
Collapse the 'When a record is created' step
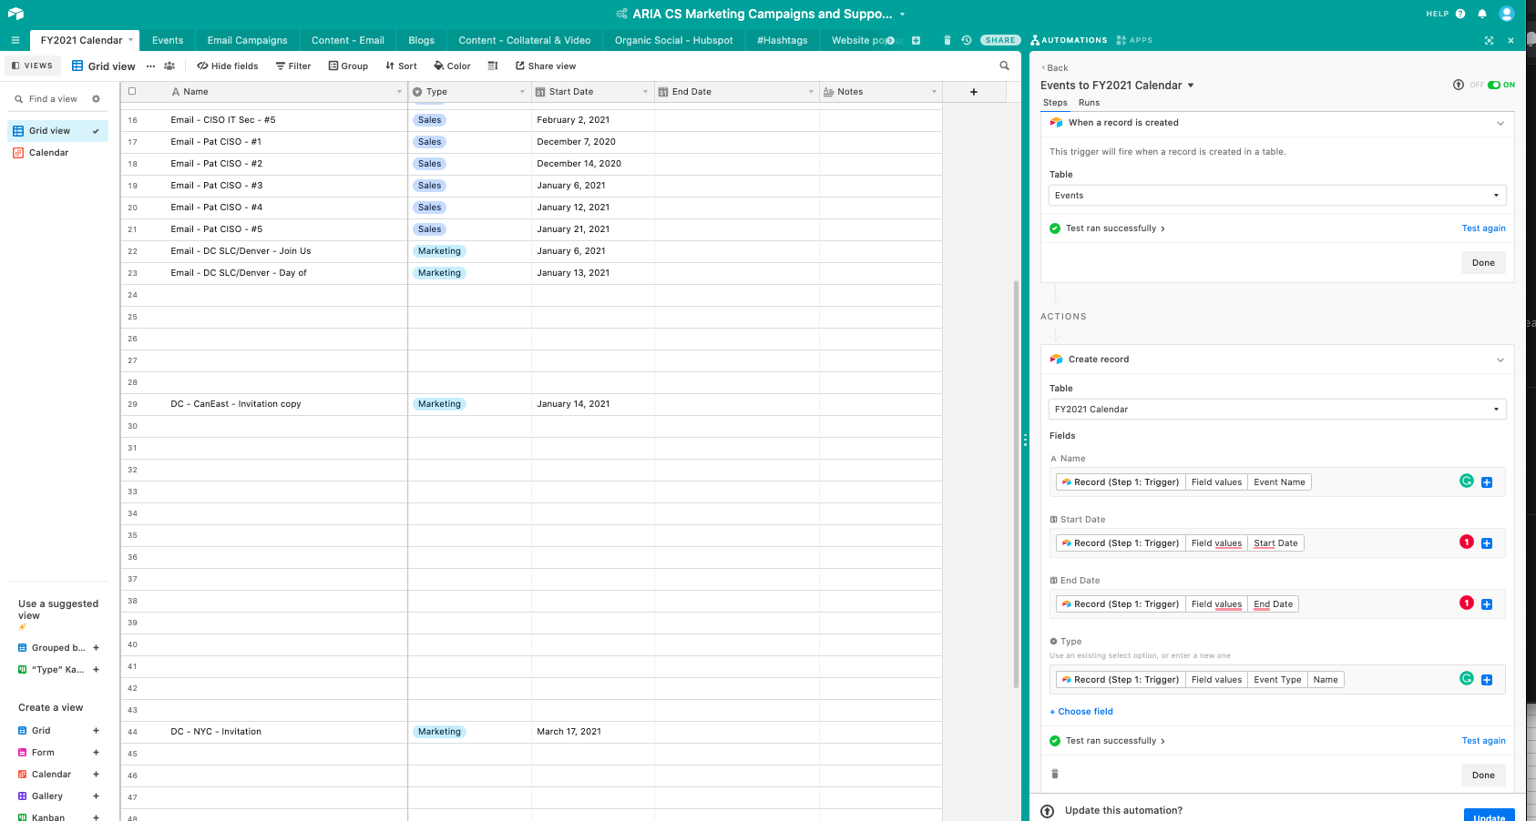(x=1500, y=123)
